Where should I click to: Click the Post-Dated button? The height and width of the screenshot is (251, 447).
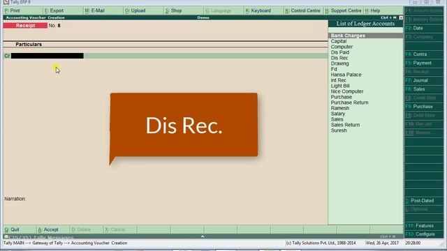pyautogui.click(x=424, y=201)
